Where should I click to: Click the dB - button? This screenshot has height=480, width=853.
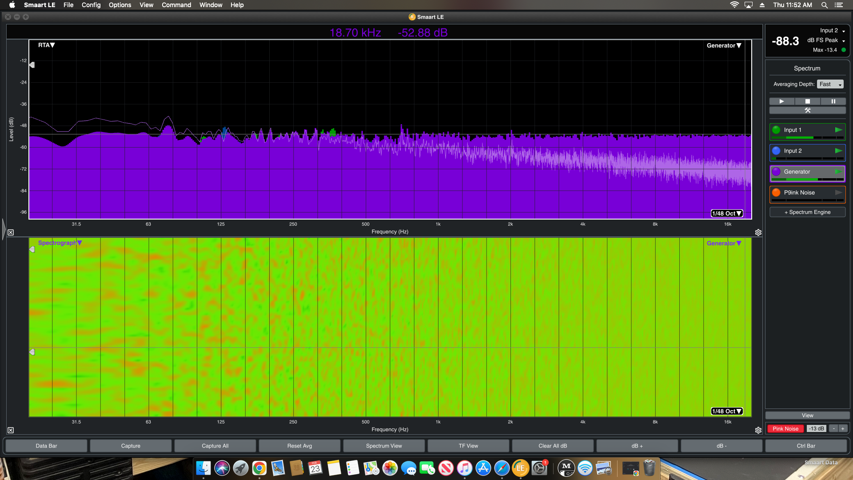[x=721, y=446]
